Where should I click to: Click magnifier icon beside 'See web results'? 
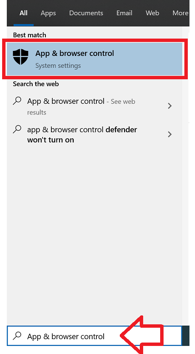click(17, 101)
